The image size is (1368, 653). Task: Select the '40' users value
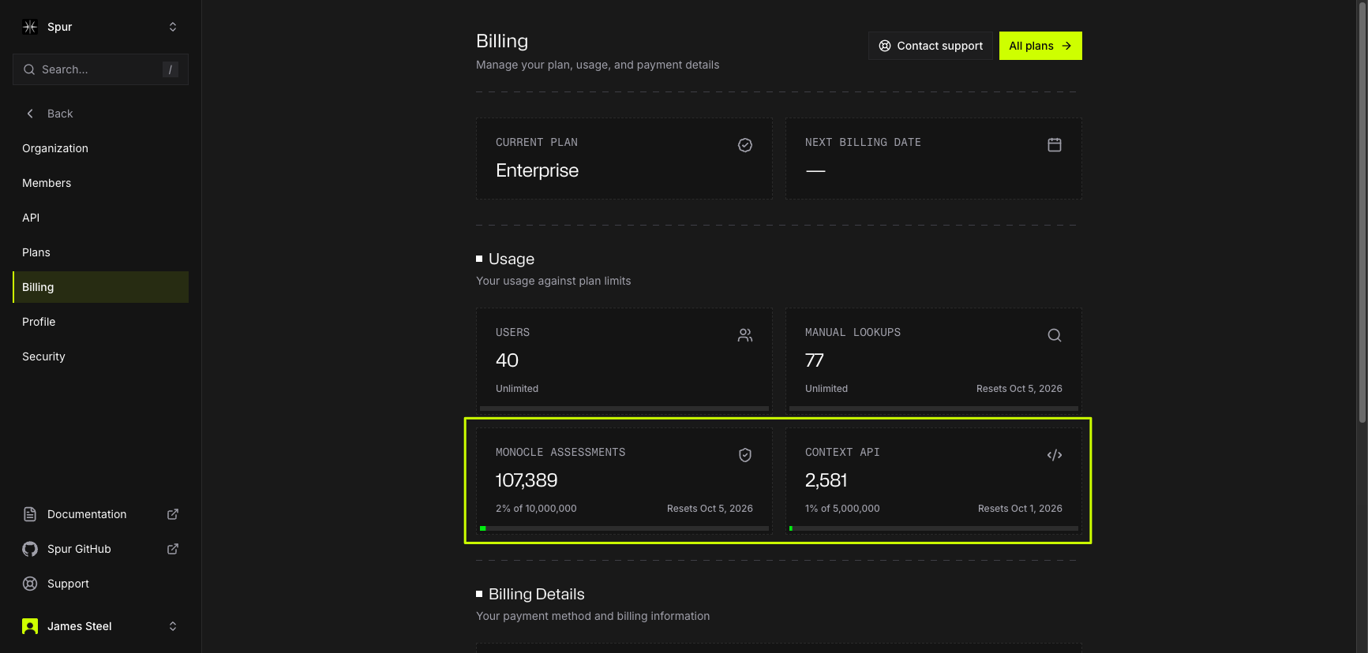coord(507,360)
